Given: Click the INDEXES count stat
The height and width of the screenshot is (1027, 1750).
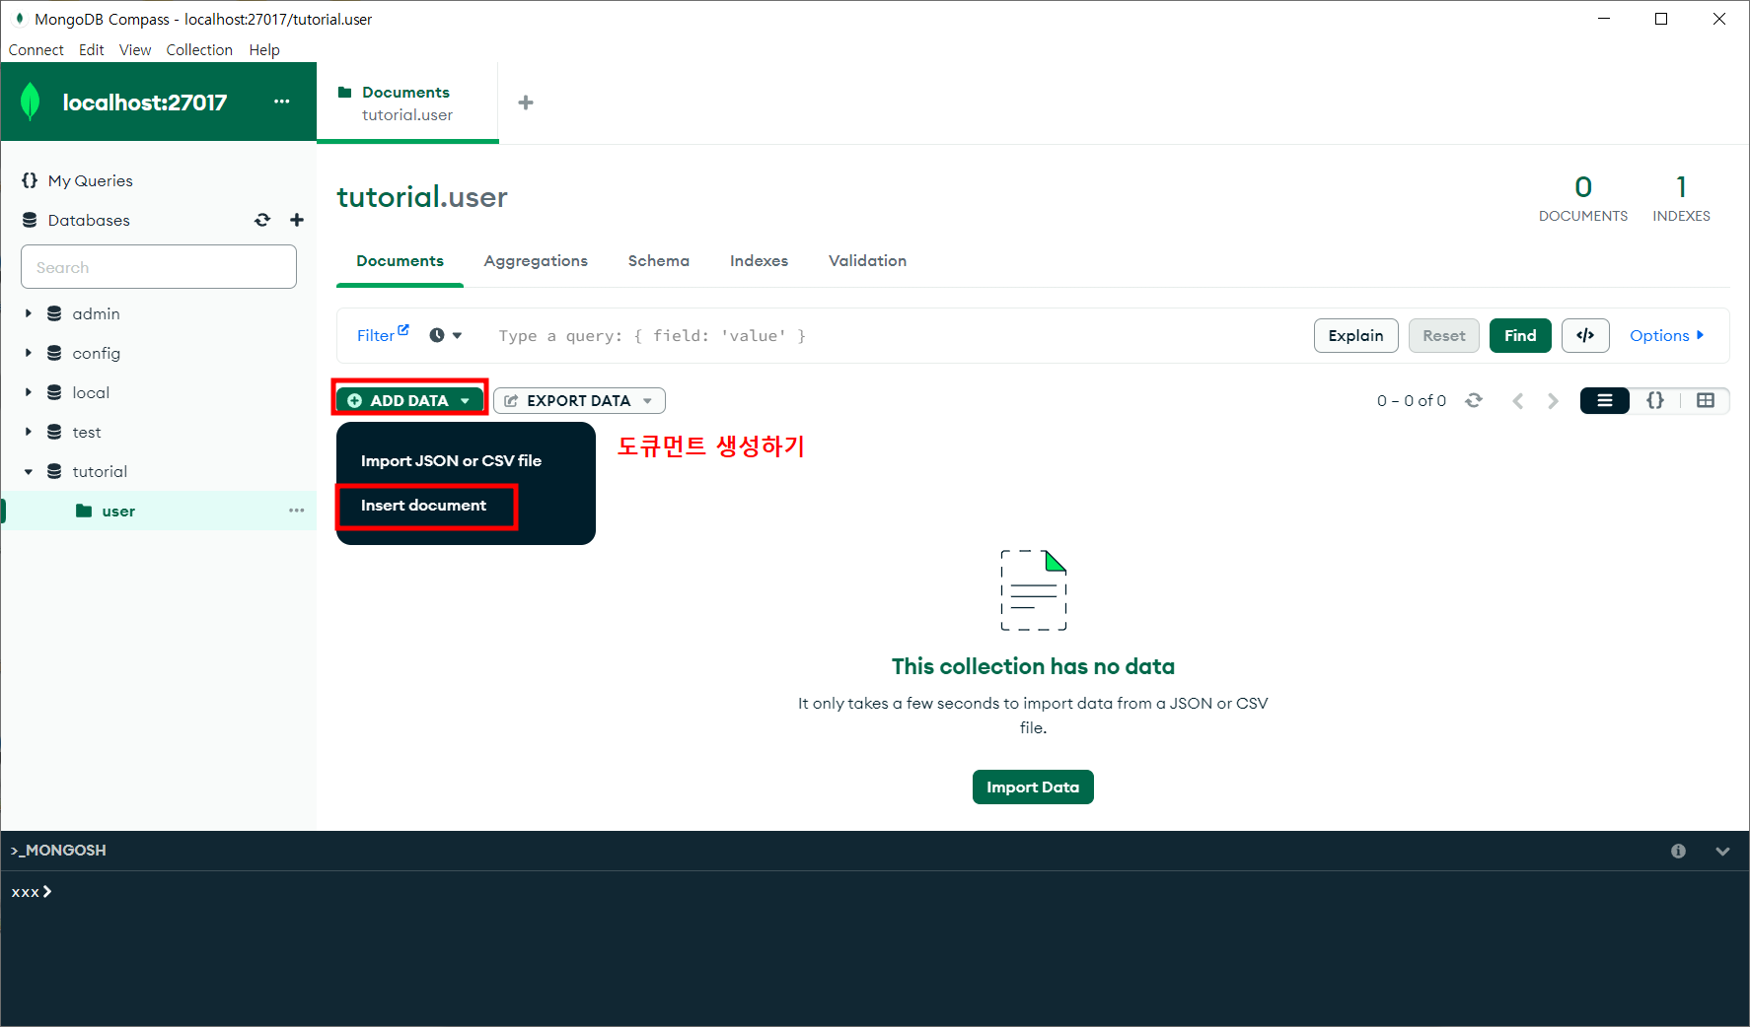Looking at the screenshot, I should pos(1681,198).
